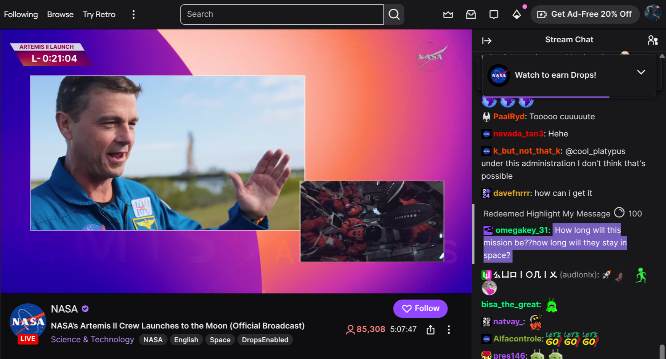Follow the NASA channel
Image resolution: width=666 pixels, height=359 pixels.
(x=420, y=308)
